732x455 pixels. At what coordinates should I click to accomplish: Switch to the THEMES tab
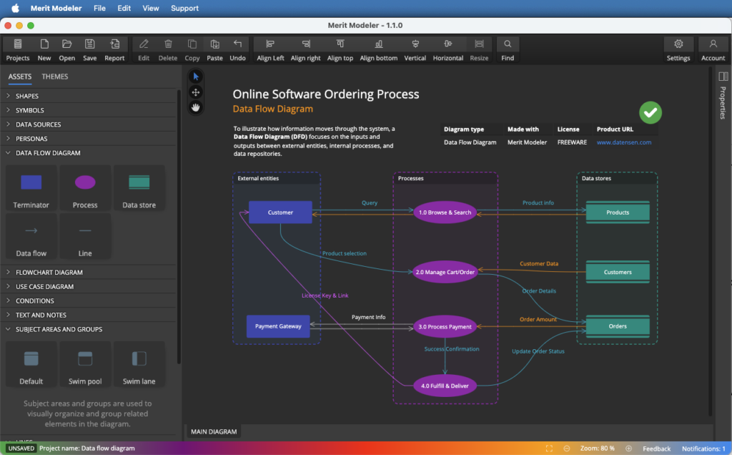(x=55, y=77)
